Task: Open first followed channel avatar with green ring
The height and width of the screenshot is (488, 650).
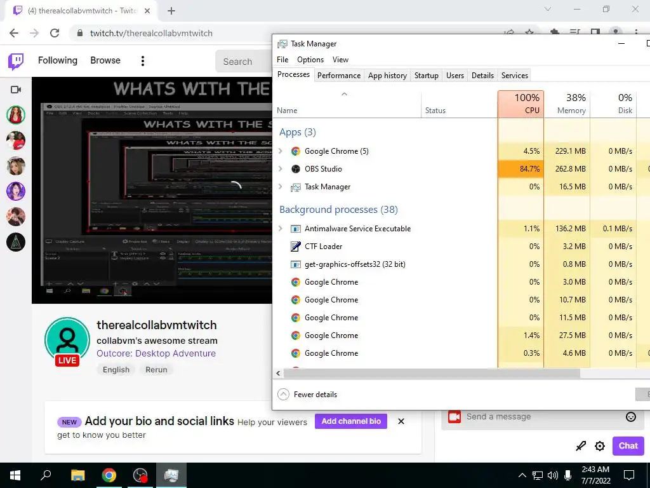Action: 16,115
